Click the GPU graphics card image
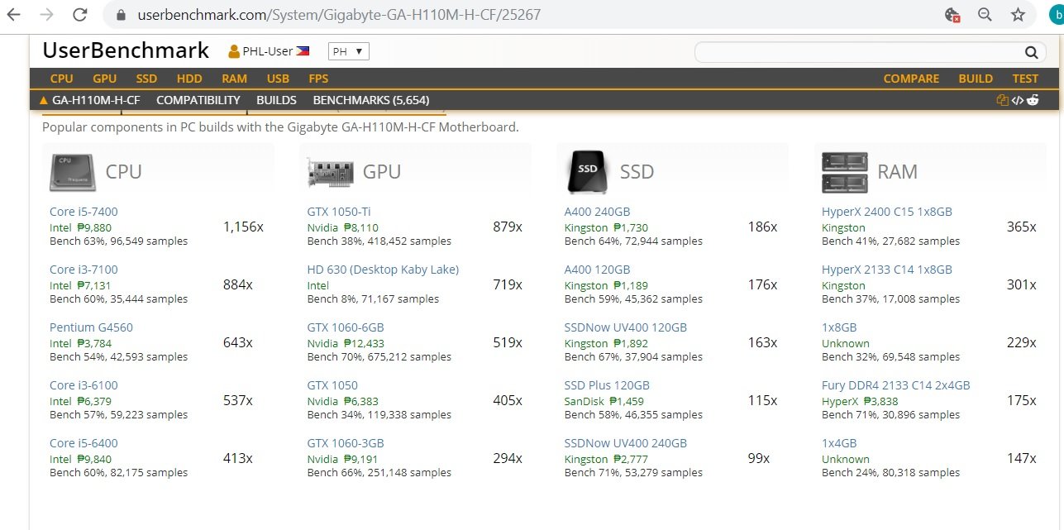This screenshot has width=1064, height=530. pos(331,172)
